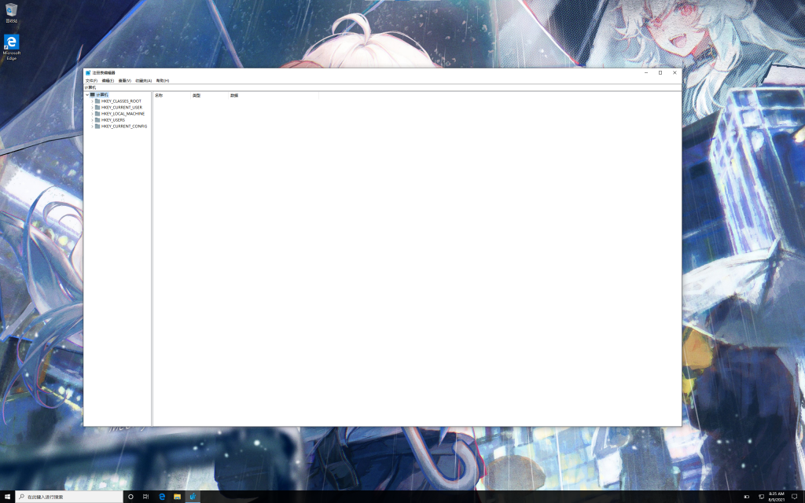Expand the HKEY_USERS key
This screenshot has height=503, width=805.
coord(93,119)
